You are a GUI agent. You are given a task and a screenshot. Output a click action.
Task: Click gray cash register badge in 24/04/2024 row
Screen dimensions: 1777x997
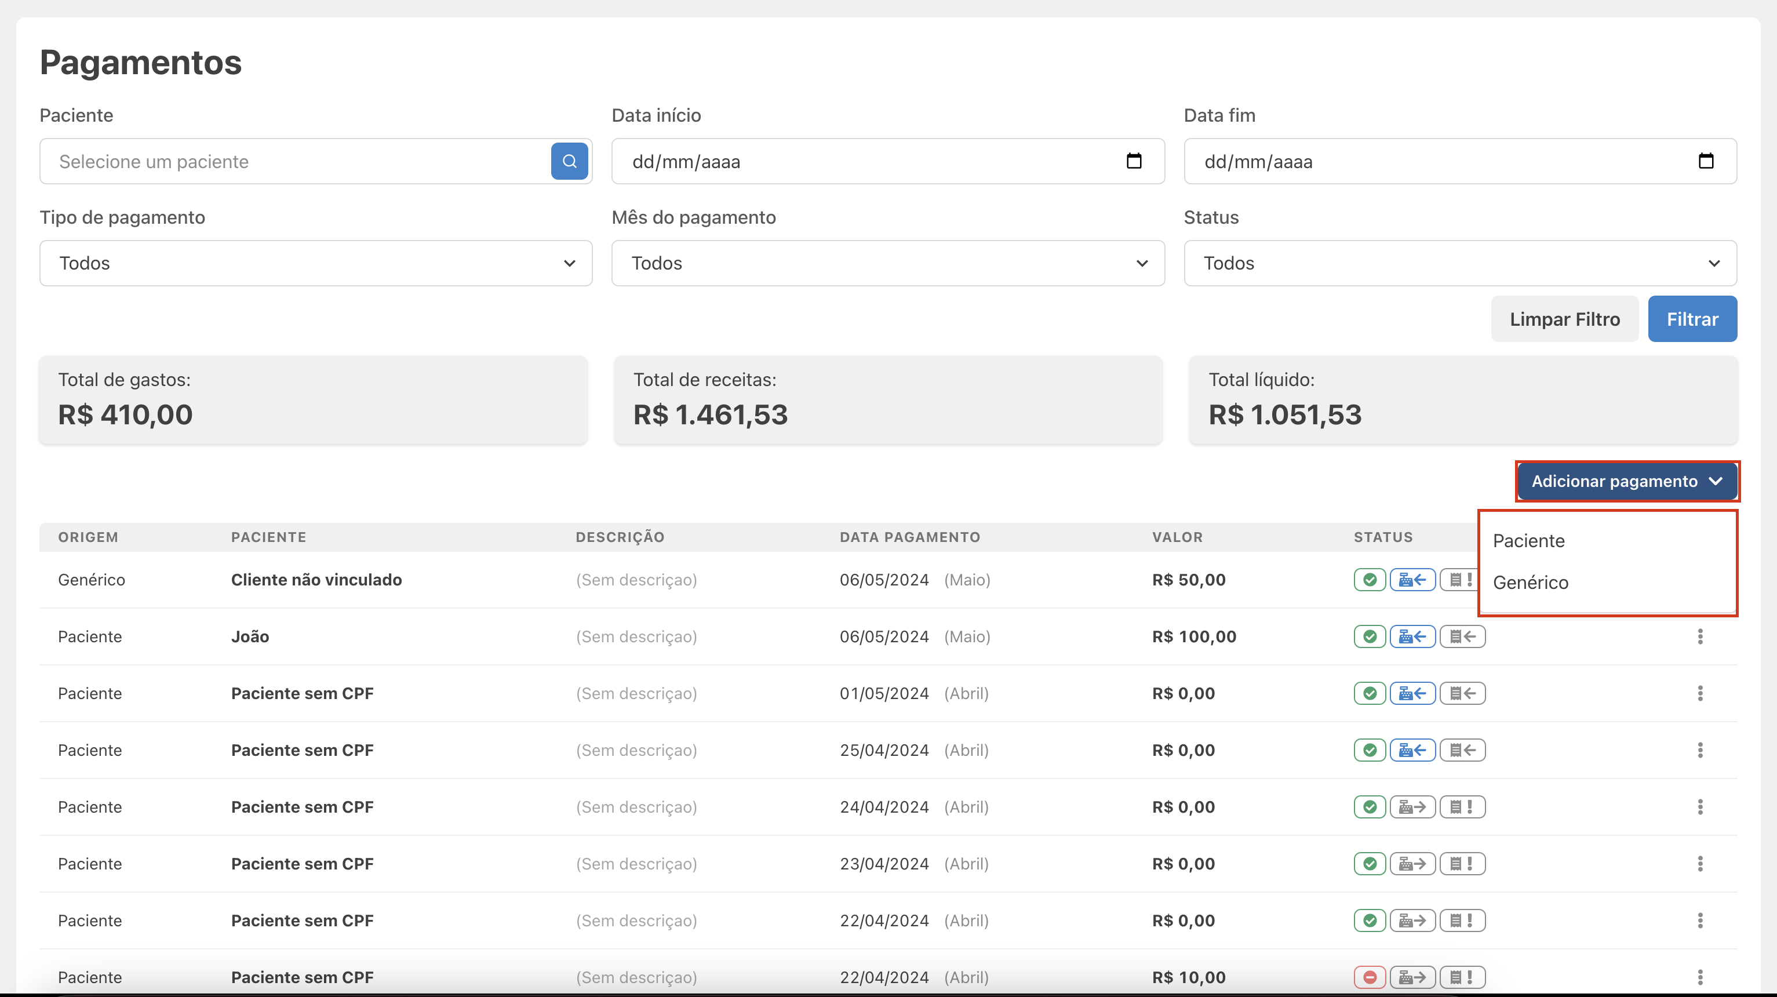[x=1412, y=806]
